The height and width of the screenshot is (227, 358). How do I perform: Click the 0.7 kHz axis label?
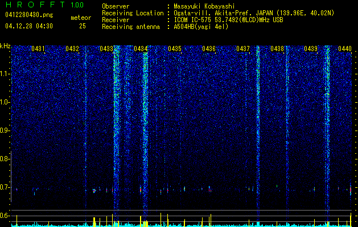[4, 188]
